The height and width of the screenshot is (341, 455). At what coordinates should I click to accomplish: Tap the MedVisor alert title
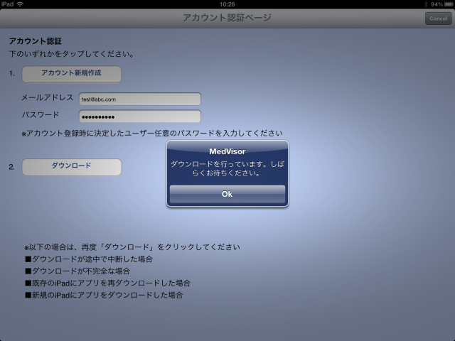(227, 151)
